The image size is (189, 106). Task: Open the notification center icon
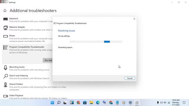184,102
